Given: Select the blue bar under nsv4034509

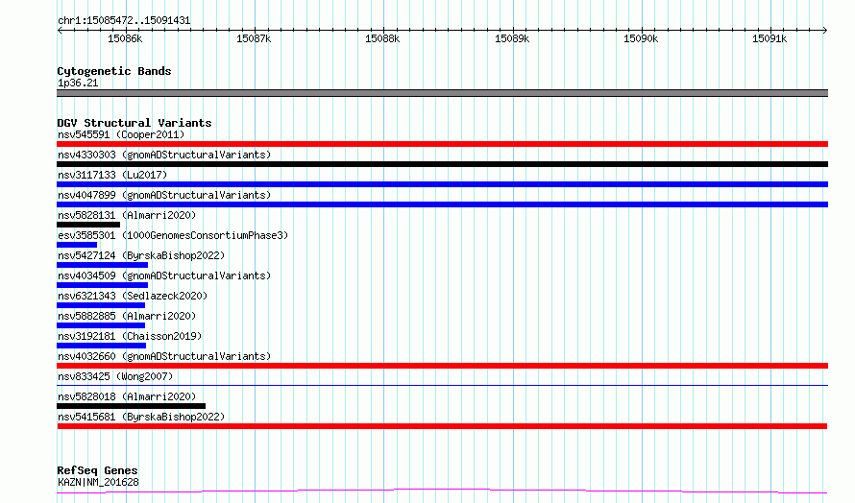Looking at the screenshot, I should tap(103, 285).
